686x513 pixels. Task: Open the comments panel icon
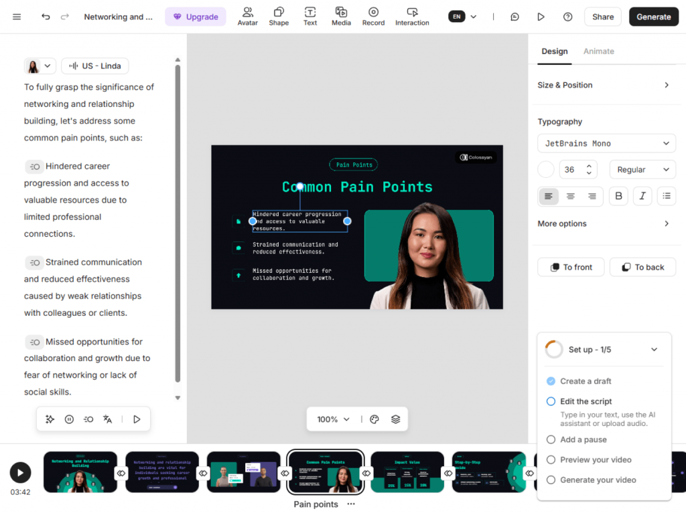[x=515, y=17]
